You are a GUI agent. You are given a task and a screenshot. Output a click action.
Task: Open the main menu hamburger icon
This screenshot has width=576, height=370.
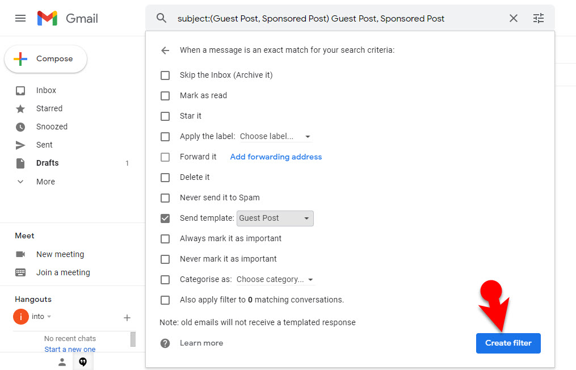click(x=20, y=18)
